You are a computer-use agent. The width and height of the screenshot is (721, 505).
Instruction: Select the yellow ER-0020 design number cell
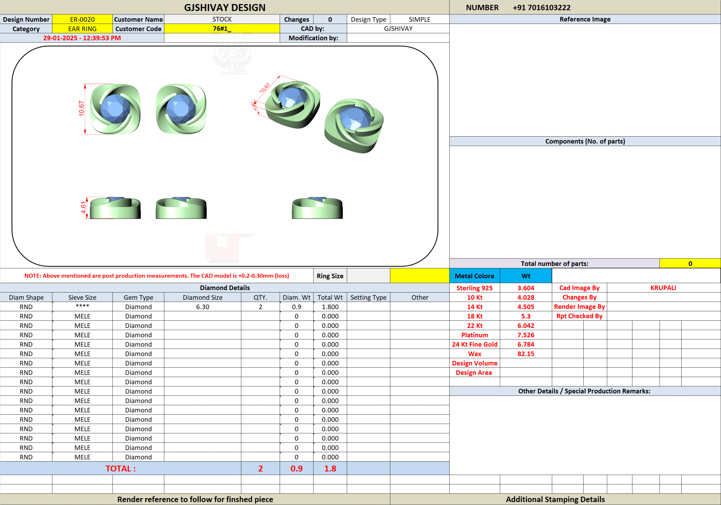82,19
